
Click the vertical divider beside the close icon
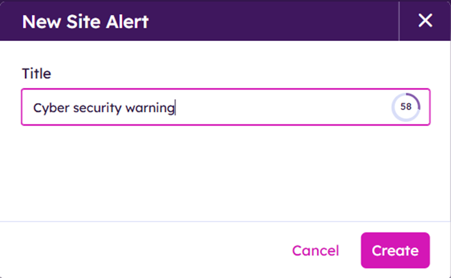click(x=399, y=20)
